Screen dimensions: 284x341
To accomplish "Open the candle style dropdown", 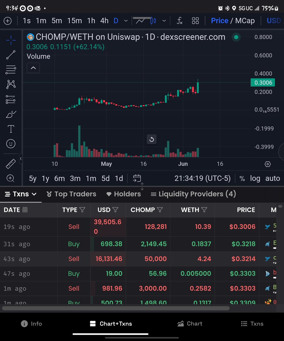I will (164, 21).
